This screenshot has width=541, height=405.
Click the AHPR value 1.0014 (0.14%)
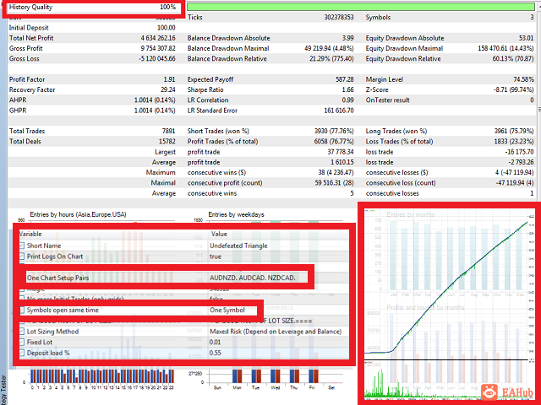click(x=155, y=100)
